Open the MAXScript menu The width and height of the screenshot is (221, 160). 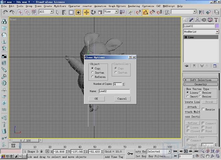pos(169,6)
